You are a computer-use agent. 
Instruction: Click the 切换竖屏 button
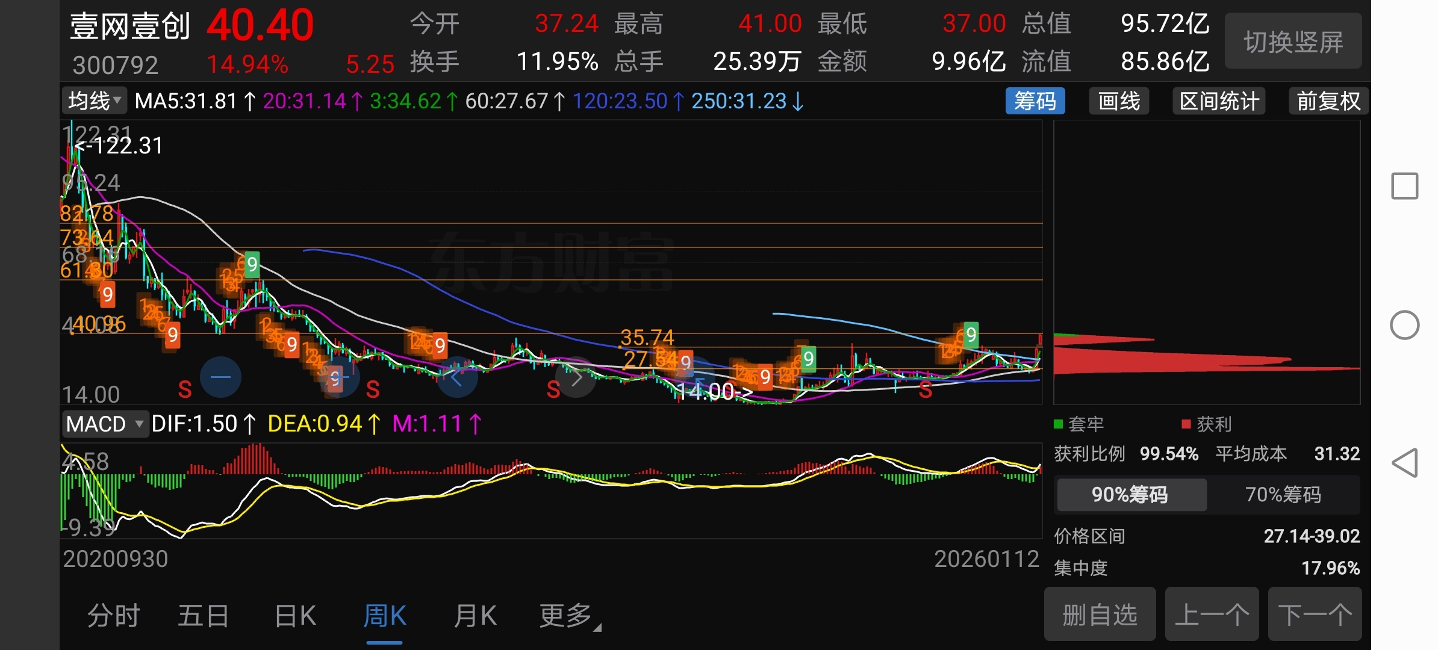1293,42
